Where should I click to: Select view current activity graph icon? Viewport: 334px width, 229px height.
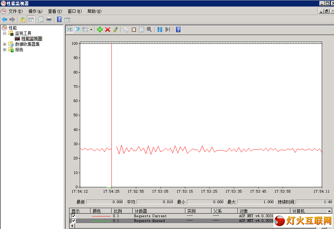pyautogui.click(x=70, y=30)
